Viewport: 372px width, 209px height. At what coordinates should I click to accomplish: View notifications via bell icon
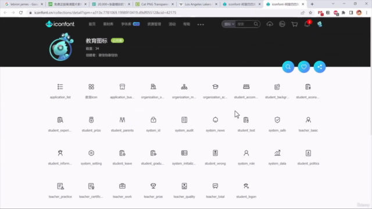(x=307, y=24)
